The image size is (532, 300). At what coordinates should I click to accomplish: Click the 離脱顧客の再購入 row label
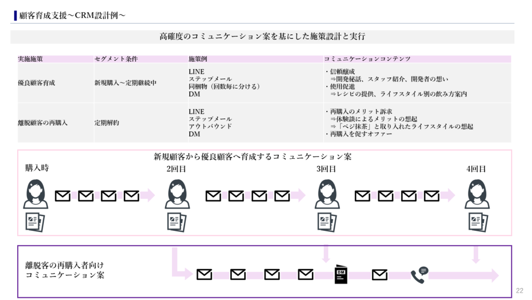(x=43, y=123)
